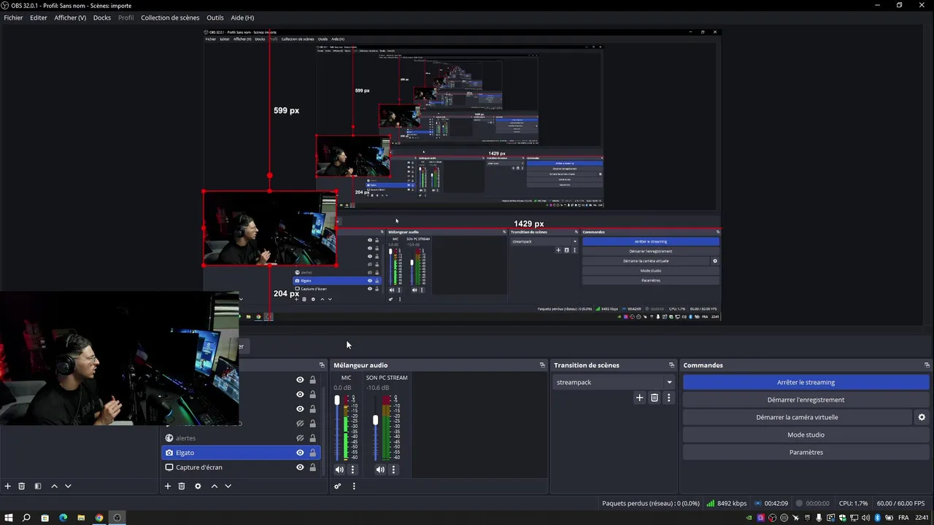Image resolution: width=934 pixels, height=525 pixels.
Task: Open virtual camera settings gear
Action: click(x=922, y=418)
